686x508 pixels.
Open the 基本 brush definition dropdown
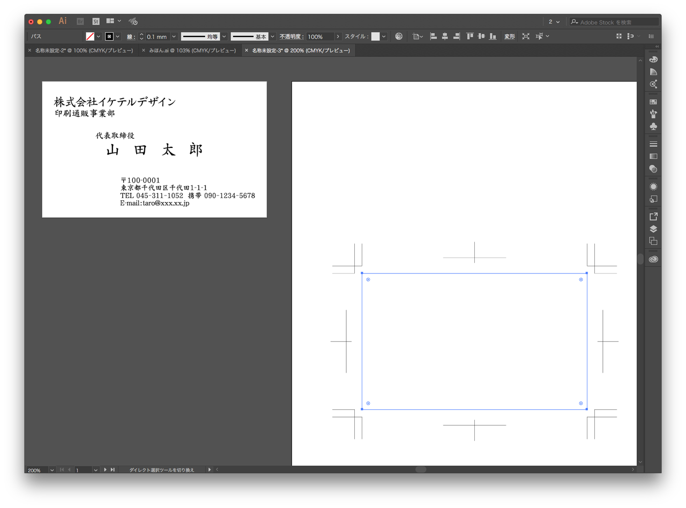(272, 36)
